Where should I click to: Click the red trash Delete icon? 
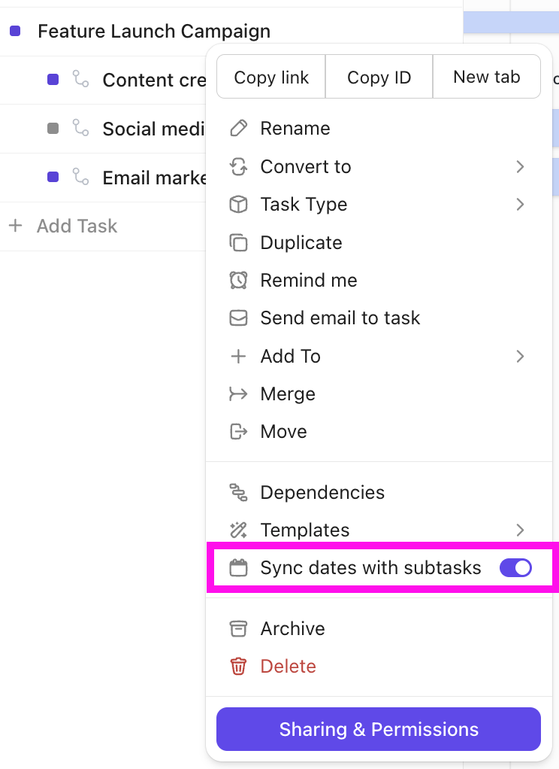239,667
